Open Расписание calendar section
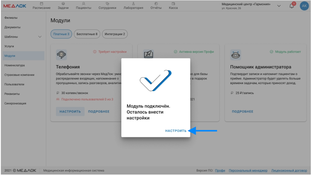The height and width of the screenshot is (176, 312). tap(41, 6)
